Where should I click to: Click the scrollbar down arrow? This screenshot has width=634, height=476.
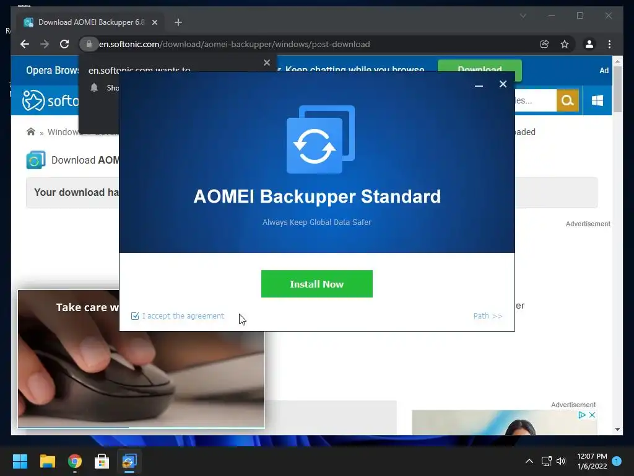[617, 430]
